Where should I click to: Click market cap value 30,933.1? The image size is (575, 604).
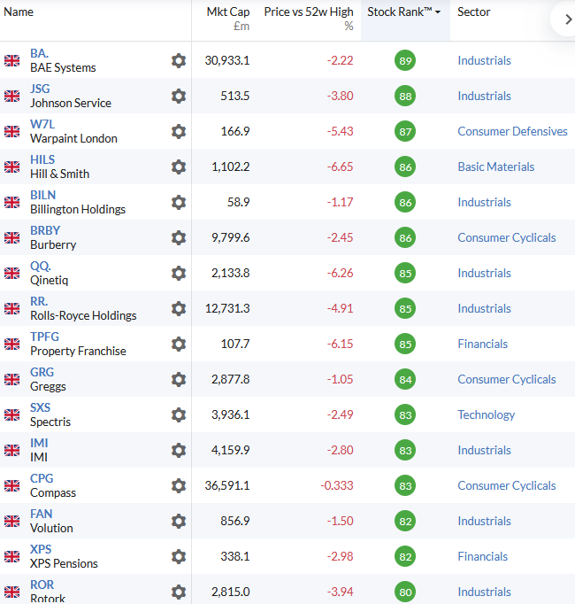click(227, 60)
